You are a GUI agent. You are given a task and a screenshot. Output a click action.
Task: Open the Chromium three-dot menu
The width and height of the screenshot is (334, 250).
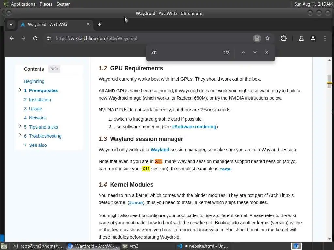click(x=325, y=38)
